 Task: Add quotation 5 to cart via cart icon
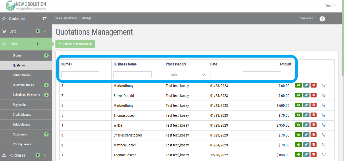324,115
